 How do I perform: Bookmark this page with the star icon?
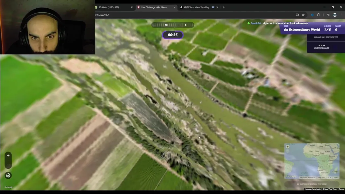pos(303,15)
